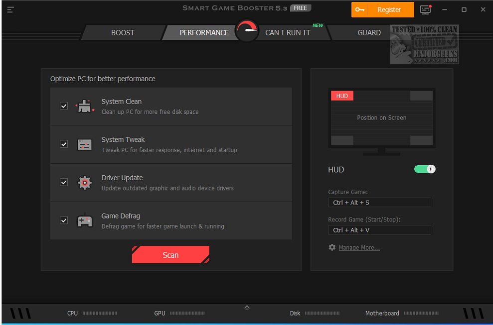Click the System Tweak title text
This screenshot has width=493, height=325.
[x=123, y=139]
